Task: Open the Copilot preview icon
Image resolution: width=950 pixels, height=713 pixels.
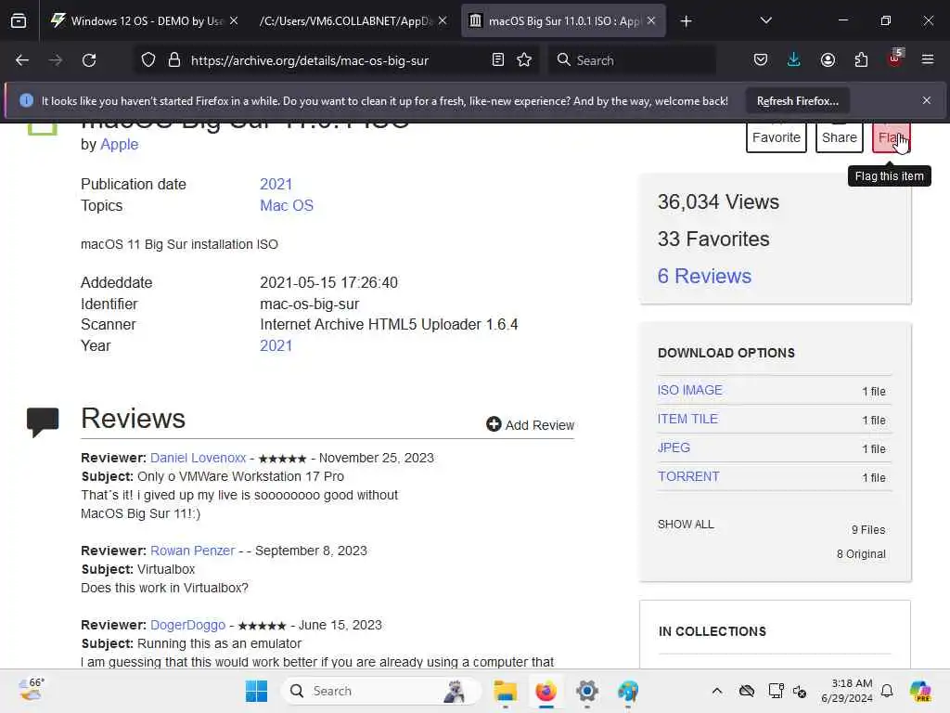Action: [x=920, y=691]
